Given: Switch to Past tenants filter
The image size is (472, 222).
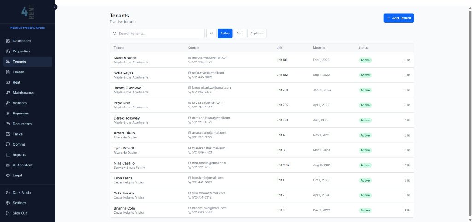Looking at the screenshot, I should click(240, 34).
